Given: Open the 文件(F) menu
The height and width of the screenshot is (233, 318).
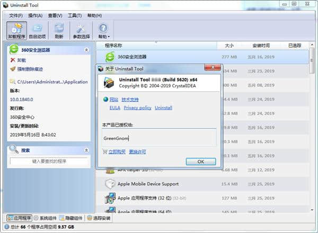Looking at the screenshot, I should tap(16, 15).
